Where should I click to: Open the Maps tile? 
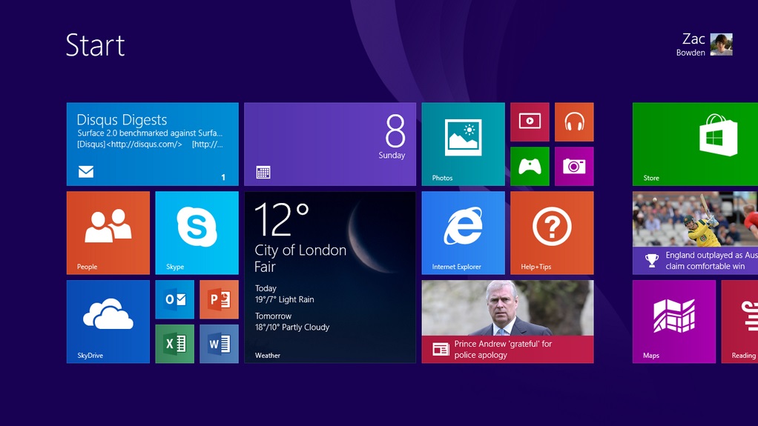point(674,322)
